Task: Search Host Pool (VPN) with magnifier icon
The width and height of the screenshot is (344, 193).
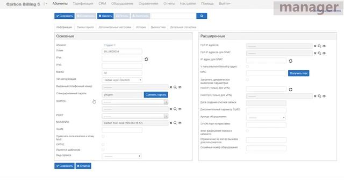Action: point(319,96)
